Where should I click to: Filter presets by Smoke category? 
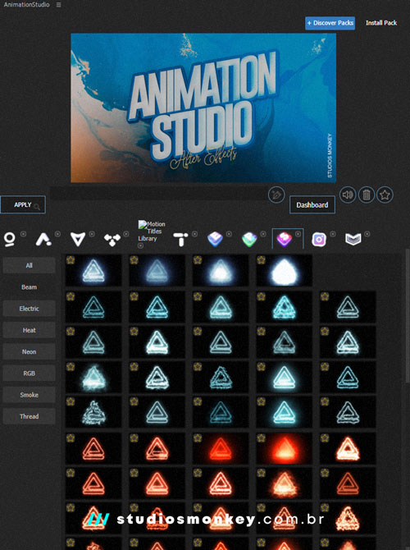point(29,395)
